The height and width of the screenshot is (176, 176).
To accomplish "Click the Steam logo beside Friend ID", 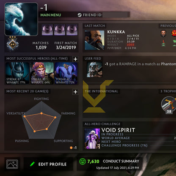I will [80, 15].
